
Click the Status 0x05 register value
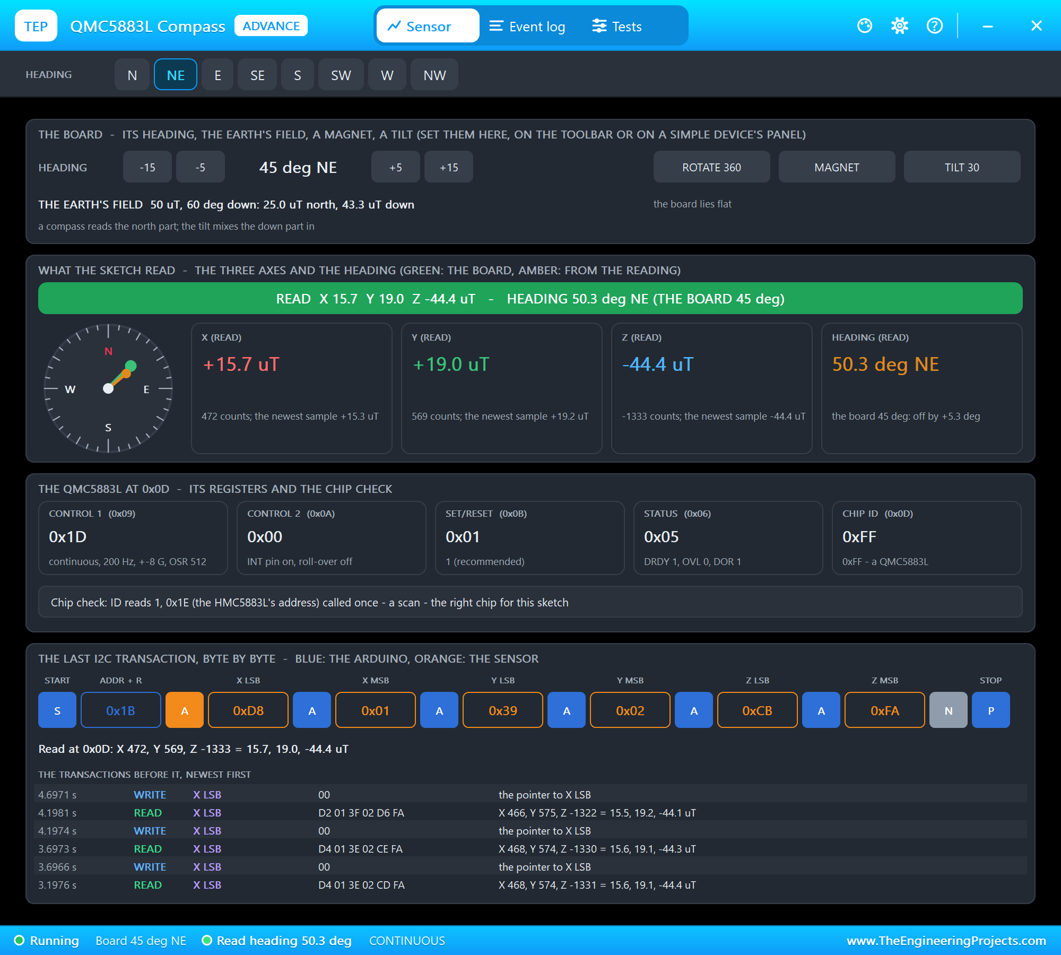662,537
